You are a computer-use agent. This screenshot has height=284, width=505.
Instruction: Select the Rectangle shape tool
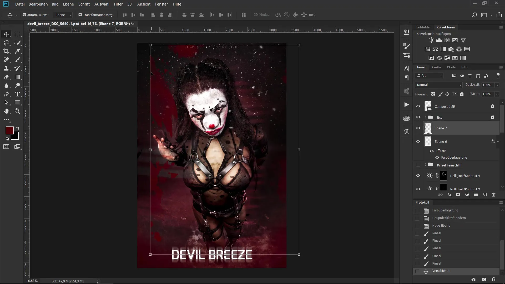click(17, 103)
